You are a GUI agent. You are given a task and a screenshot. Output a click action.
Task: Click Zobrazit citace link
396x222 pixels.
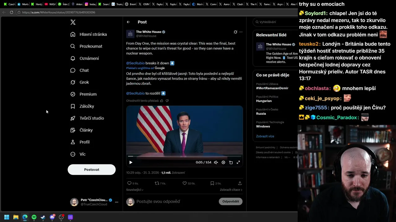coord(231,190)
